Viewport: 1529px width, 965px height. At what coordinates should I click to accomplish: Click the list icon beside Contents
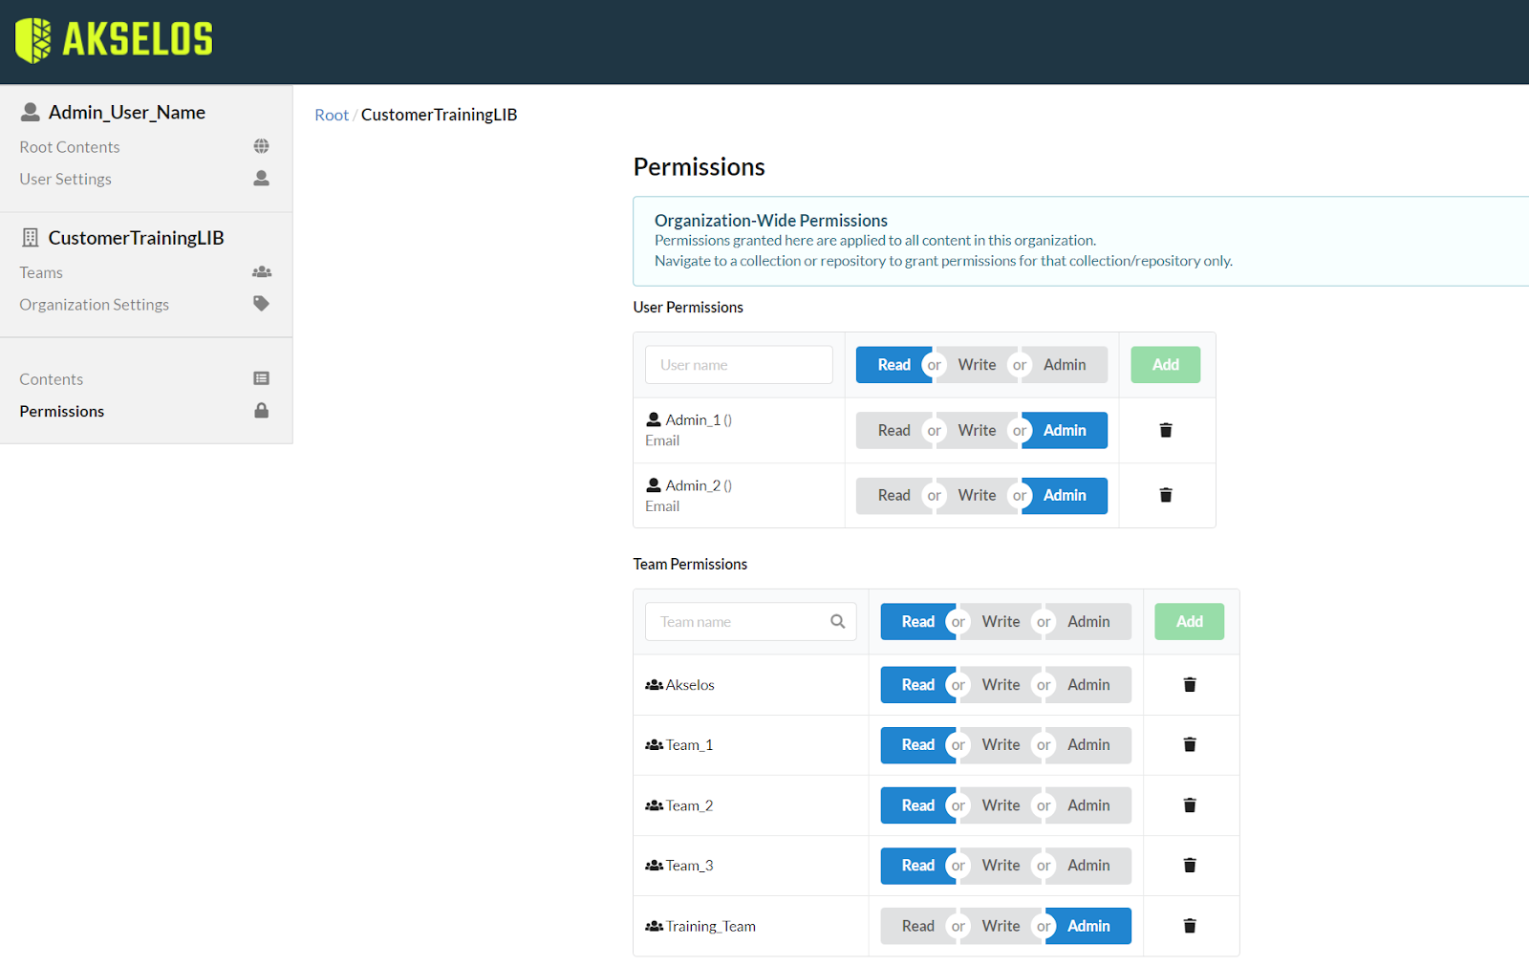[x=261, y=377]
